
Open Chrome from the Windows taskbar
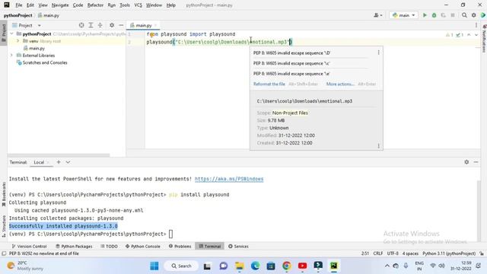coord(287,266)
